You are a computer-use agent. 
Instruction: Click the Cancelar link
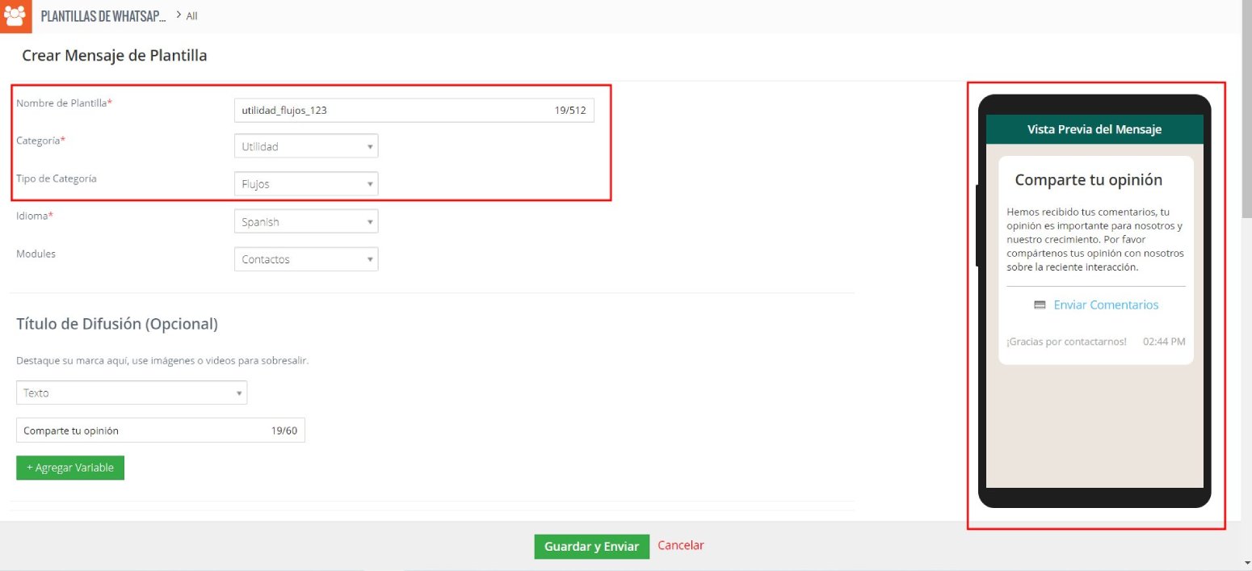pyautogui.click(x=681, y=545)
